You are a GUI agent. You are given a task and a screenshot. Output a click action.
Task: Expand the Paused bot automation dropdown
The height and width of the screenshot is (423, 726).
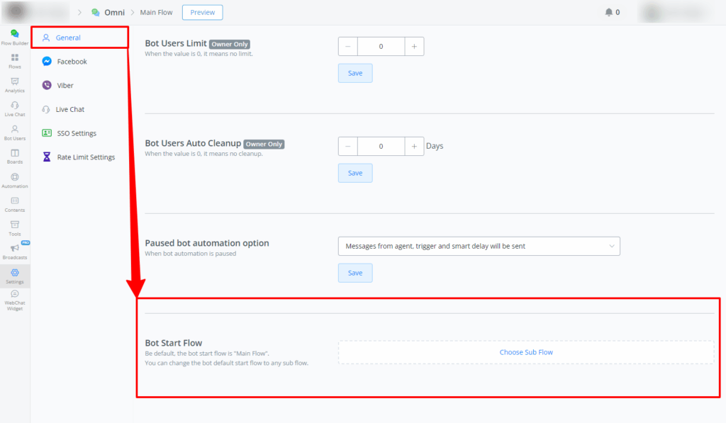point(479,246)
